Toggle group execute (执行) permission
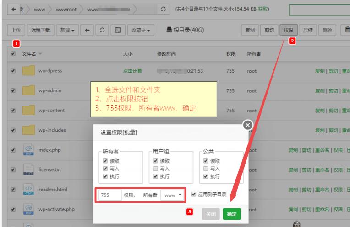350x227 pixels. click(x=155, y=176)
